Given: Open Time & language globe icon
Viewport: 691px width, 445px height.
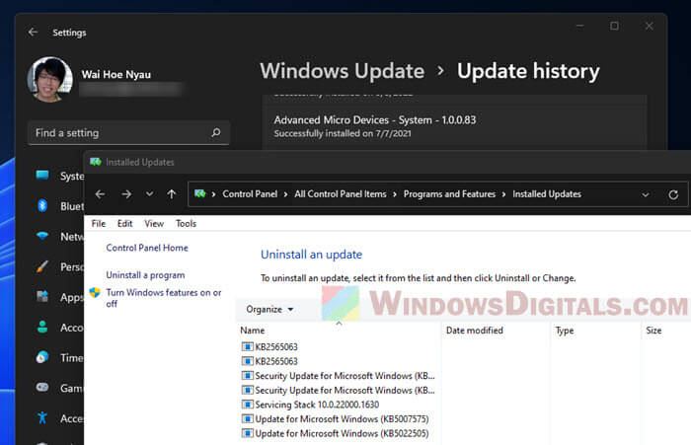Looking at the screenshot, I should click(42, 357).
